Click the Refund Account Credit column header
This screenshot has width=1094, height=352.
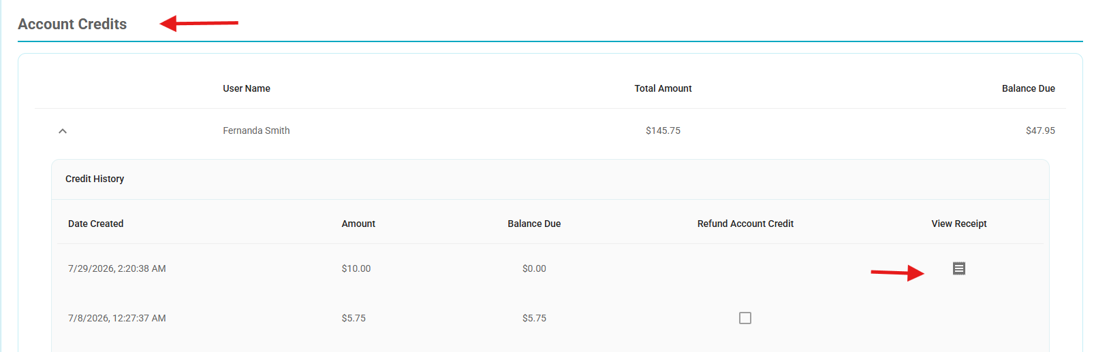pyautogui.click(x=745, y=224)
